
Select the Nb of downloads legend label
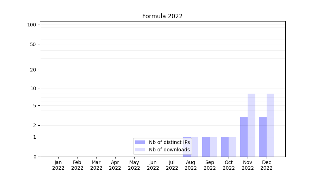pyautogui.click(x=169, y=150)
